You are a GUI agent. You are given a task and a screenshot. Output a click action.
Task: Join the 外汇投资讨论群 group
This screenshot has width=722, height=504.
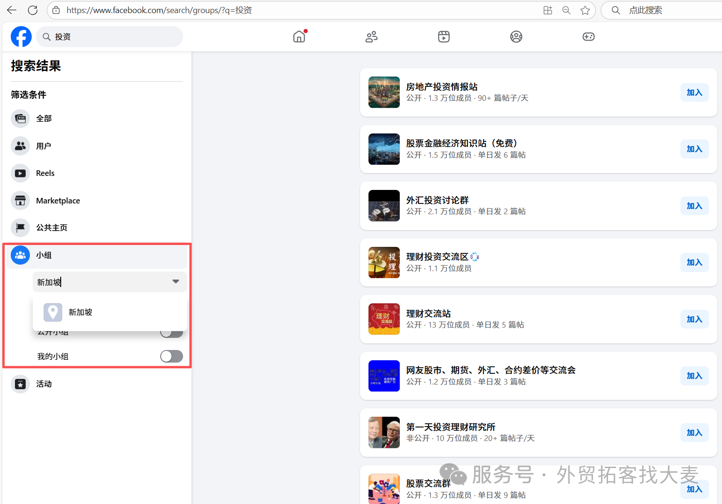pos(694,206)
